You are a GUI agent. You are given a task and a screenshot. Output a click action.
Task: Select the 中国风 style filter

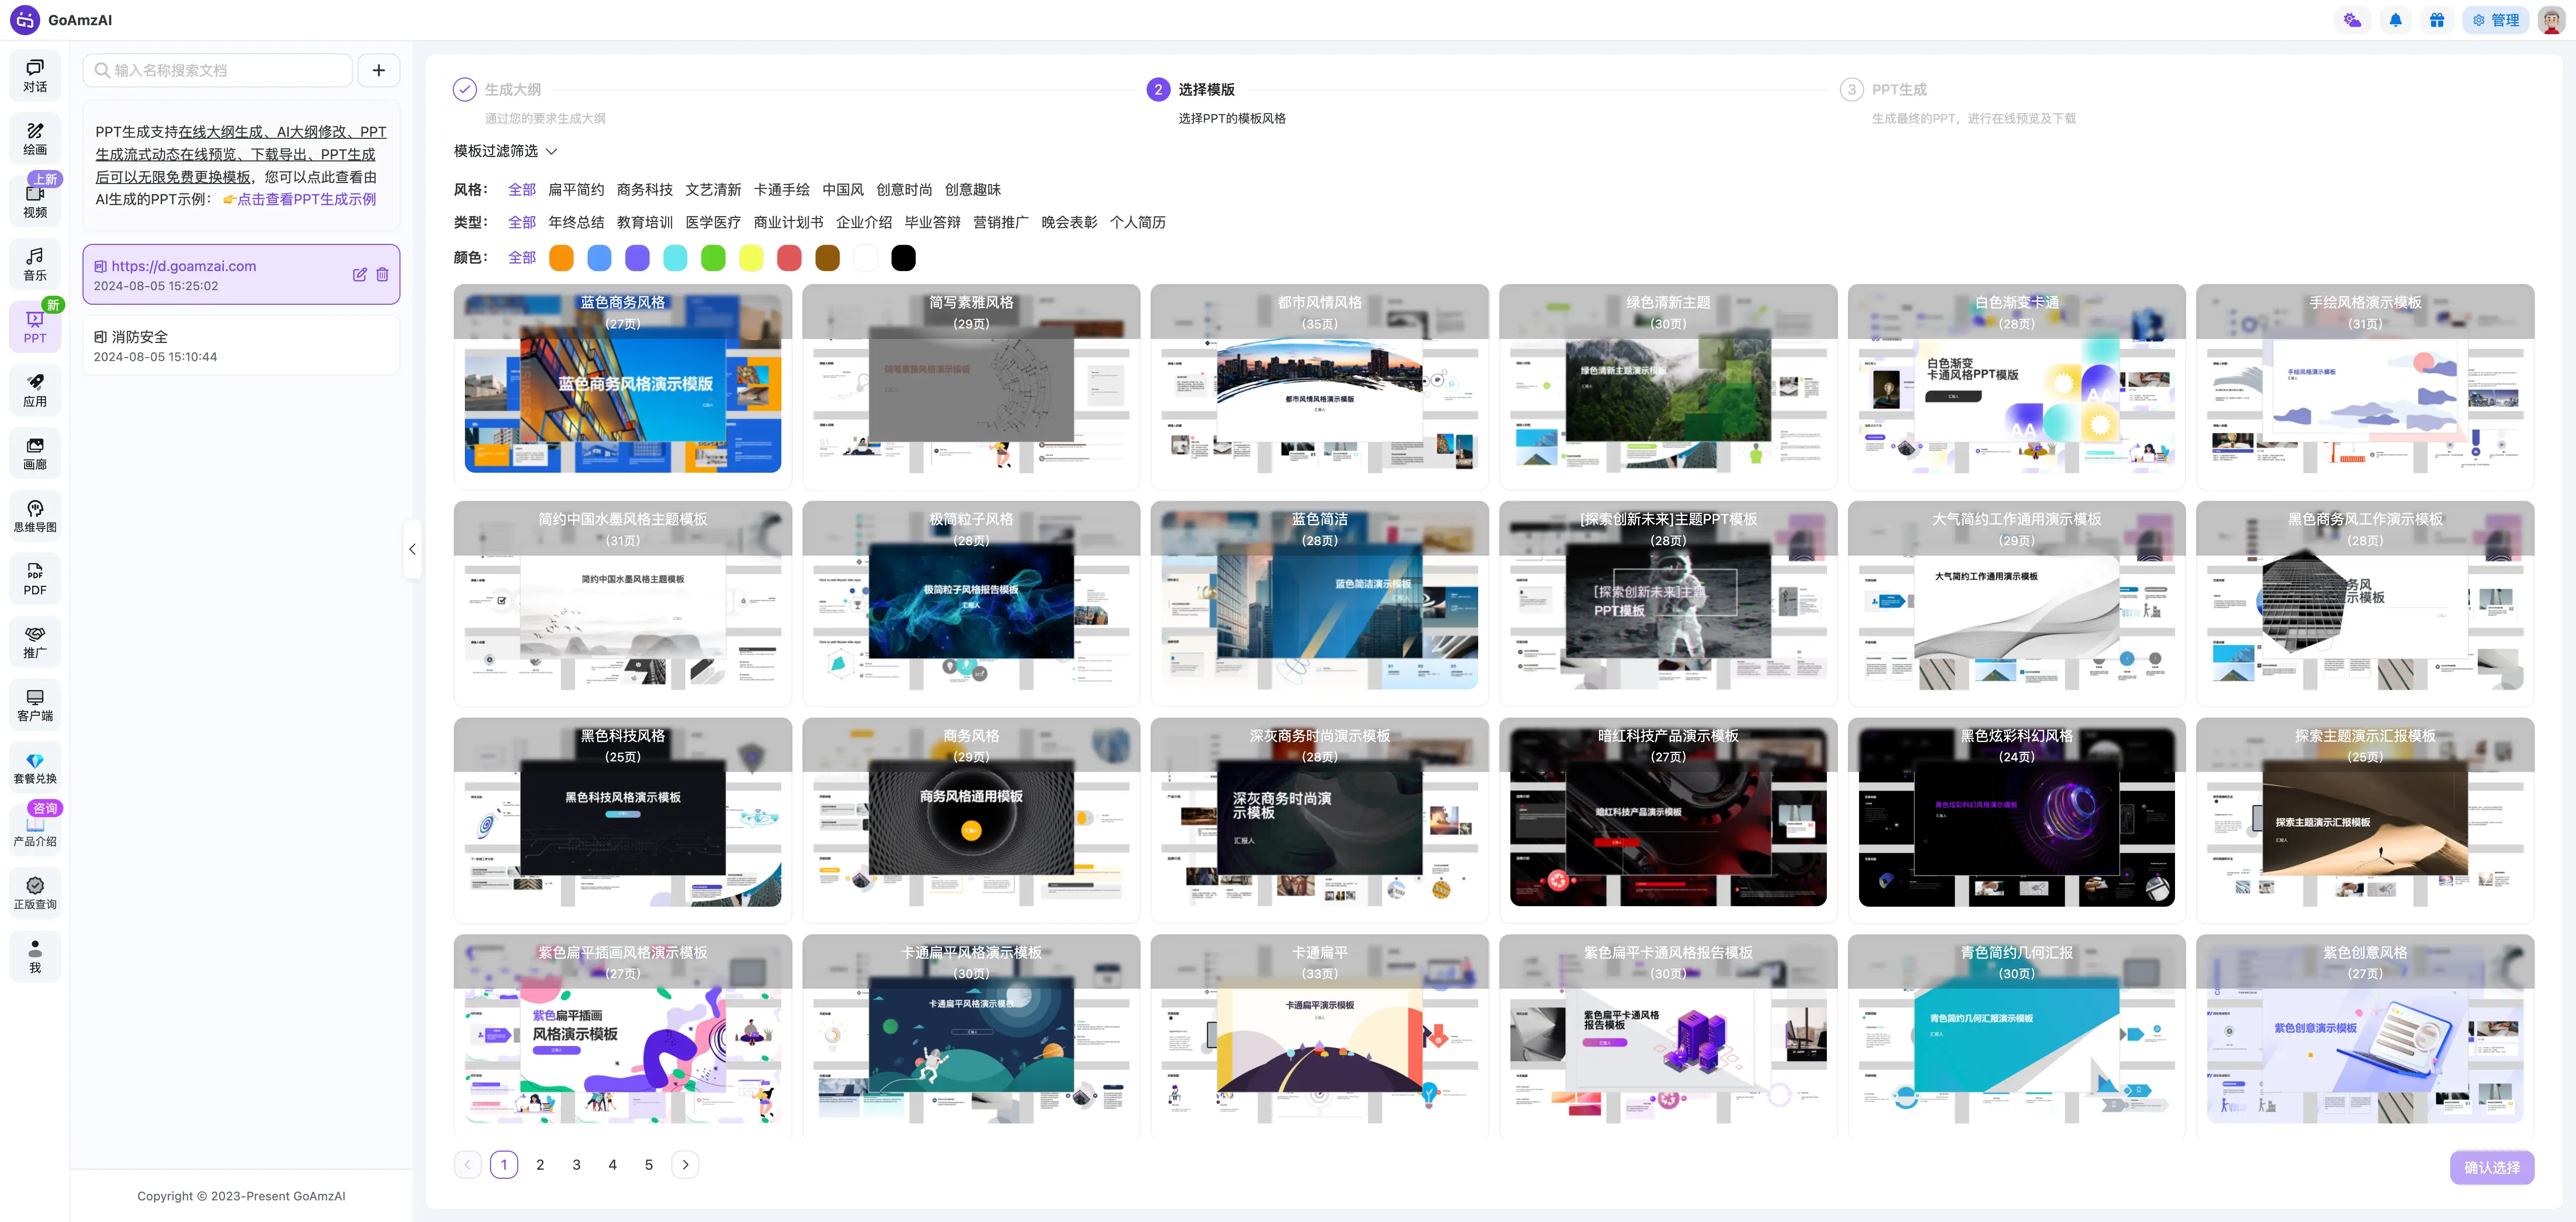click(x=842, y=190)
